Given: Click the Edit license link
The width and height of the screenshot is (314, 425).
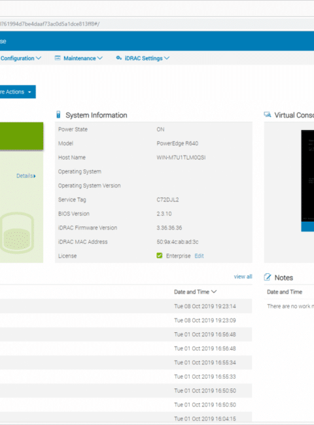Looking at the screenshot, I should coord(199,256).
